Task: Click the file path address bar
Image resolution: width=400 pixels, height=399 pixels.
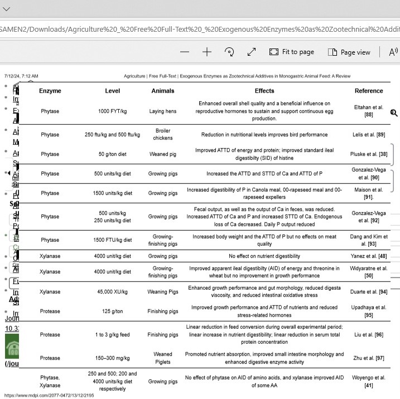Action: point(200,29)
